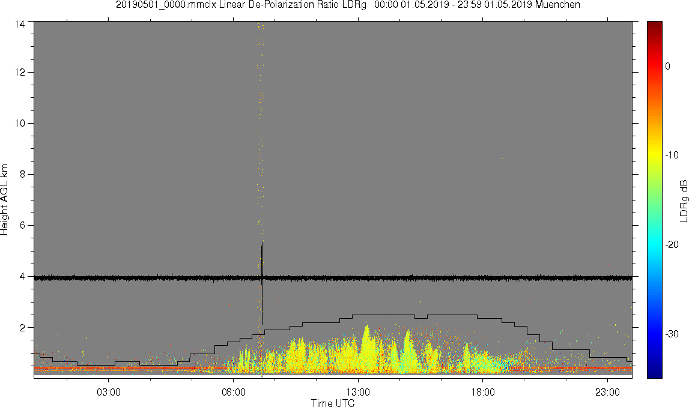Click the noisy black line at 4 km
The image size is (689, 407).
pyautogui.click(x=333, y=278)
